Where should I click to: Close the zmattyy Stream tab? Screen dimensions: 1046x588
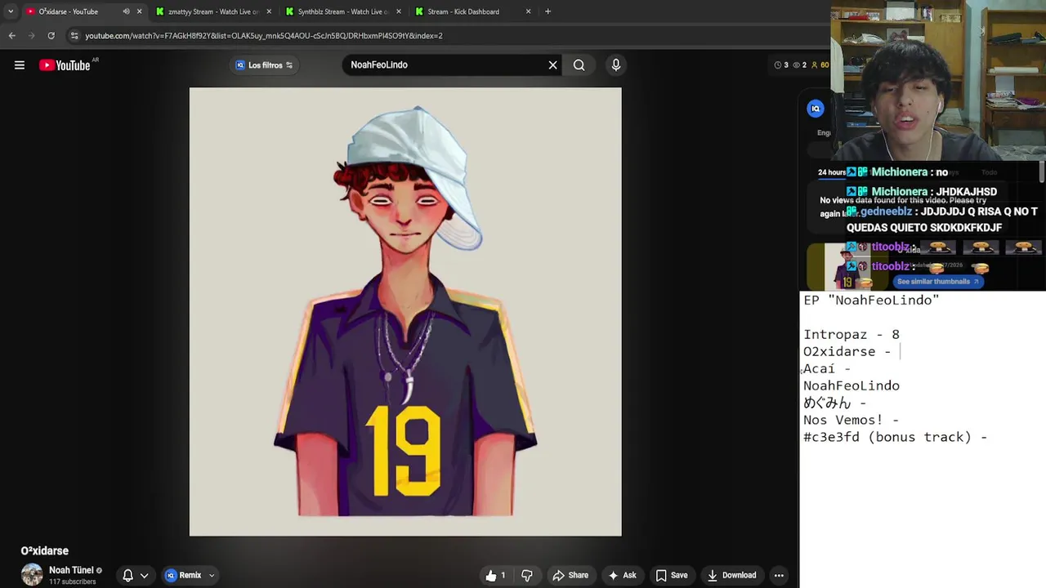tap(269, 11)
